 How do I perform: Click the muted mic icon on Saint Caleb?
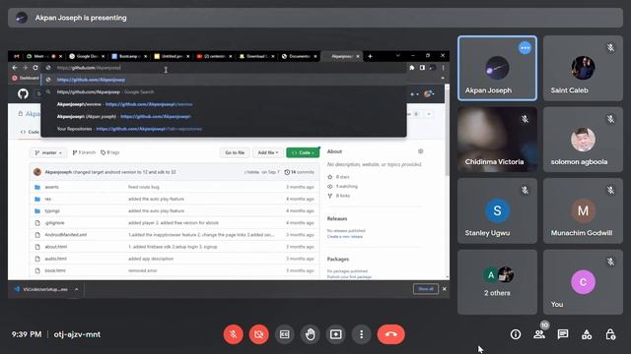[611, 48]
